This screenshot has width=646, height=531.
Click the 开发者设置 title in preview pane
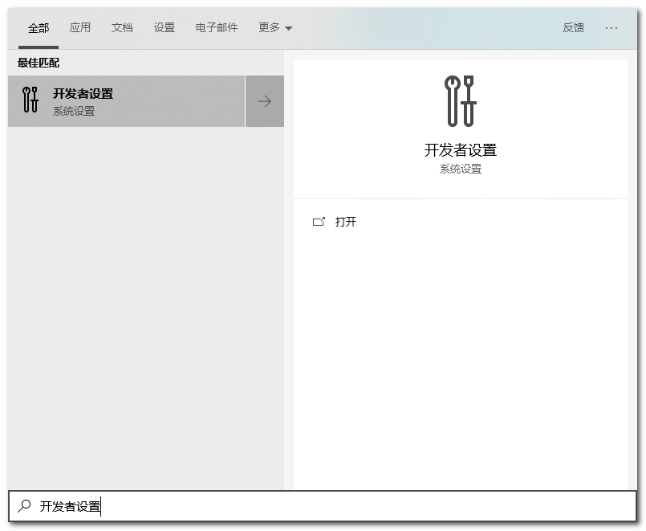[461, 150]
